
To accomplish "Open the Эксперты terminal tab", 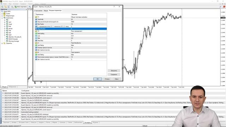I will (x=88, y=122).
